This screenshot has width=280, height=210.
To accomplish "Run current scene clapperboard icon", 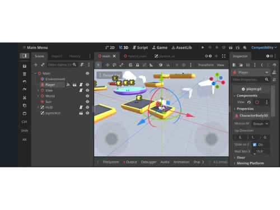I will point(231,48).
